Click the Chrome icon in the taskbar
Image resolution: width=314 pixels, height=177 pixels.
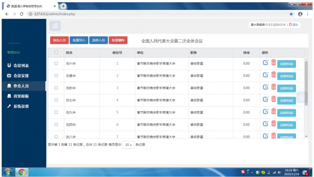pos(21,172)
